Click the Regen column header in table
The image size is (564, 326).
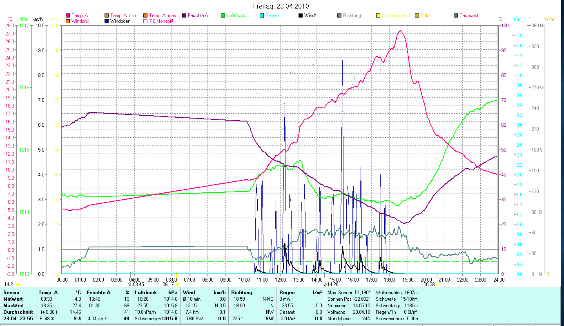coord(288,292)
